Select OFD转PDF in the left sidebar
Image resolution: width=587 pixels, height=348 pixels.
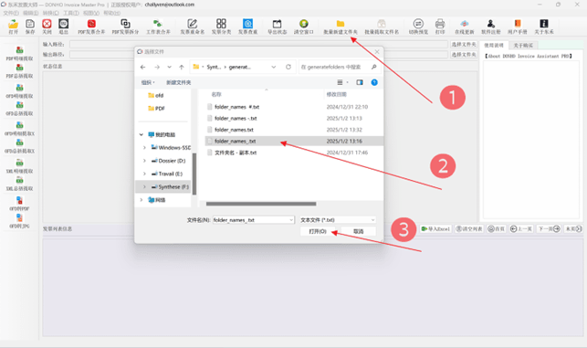coord(19,204)
